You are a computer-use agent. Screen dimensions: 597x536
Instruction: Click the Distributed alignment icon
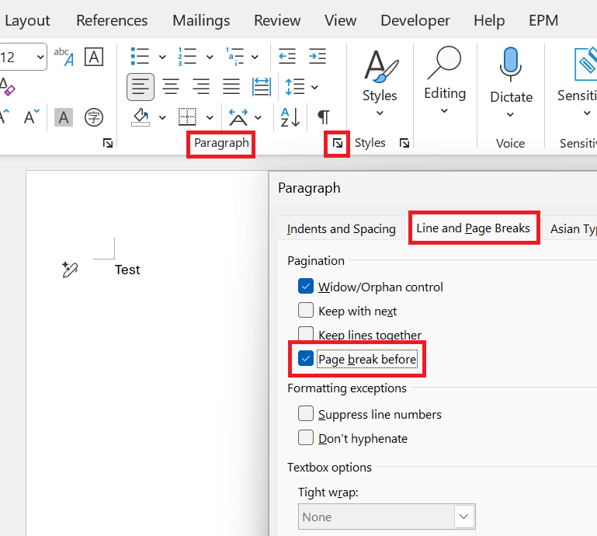tap(261, 87)
